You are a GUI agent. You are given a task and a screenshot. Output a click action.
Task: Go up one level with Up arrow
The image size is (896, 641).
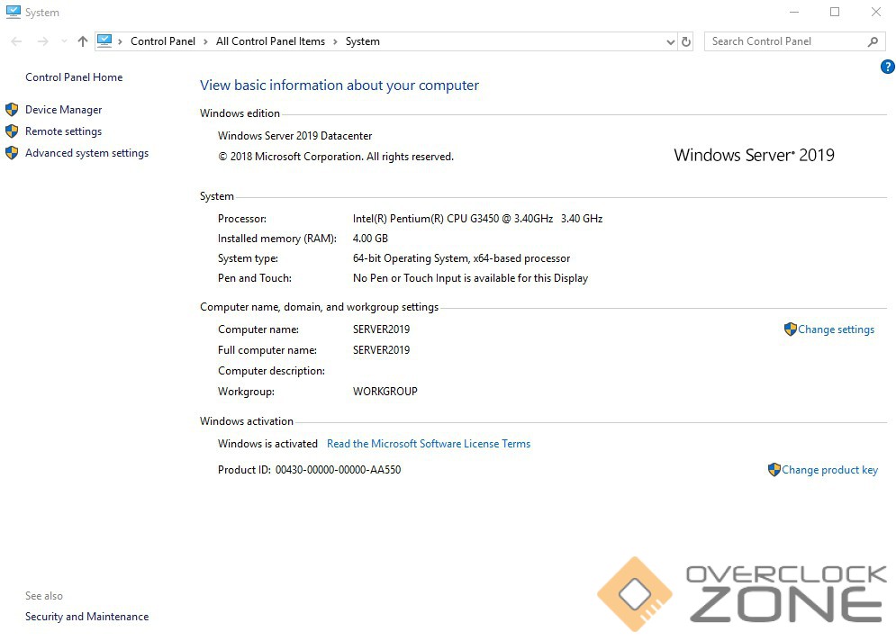(83, 41)
